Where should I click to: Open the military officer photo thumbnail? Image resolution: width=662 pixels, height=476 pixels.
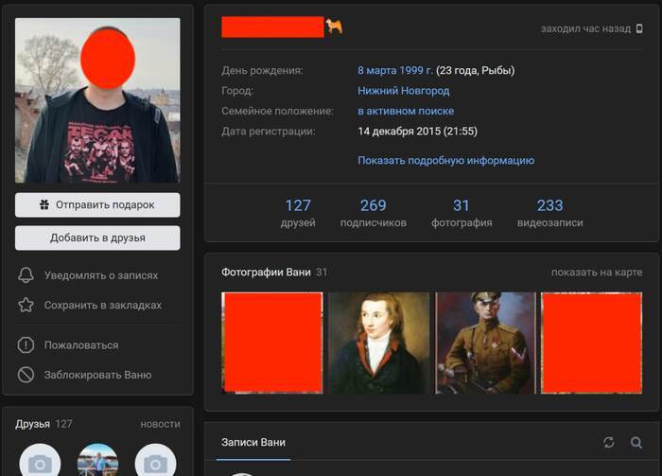tap(485, 343)
